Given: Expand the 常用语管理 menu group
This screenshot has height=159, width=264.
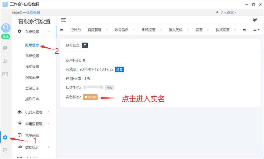Looking at the screenshot, I should (34, 124).
